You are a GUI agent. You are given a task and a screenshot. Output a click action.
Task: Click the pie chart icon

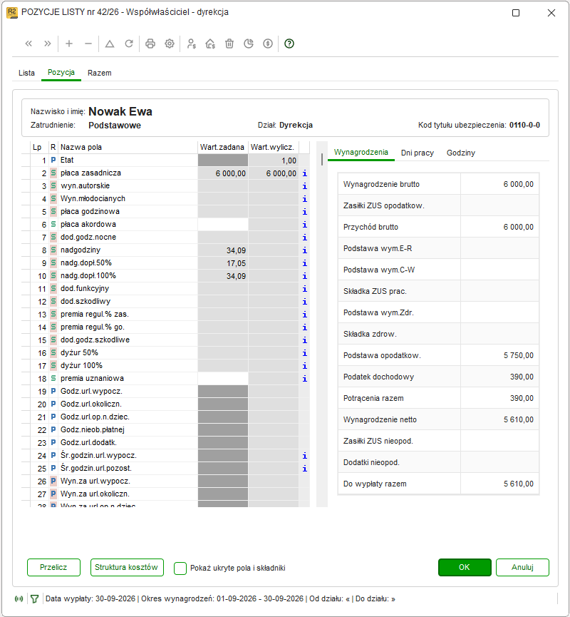(249, 44)
